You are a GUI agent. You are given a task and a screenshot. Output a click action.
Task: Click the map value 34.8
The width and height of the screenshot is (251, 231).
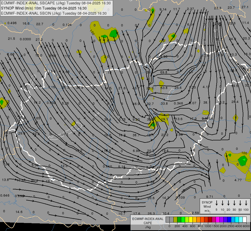tap(234, 70)
